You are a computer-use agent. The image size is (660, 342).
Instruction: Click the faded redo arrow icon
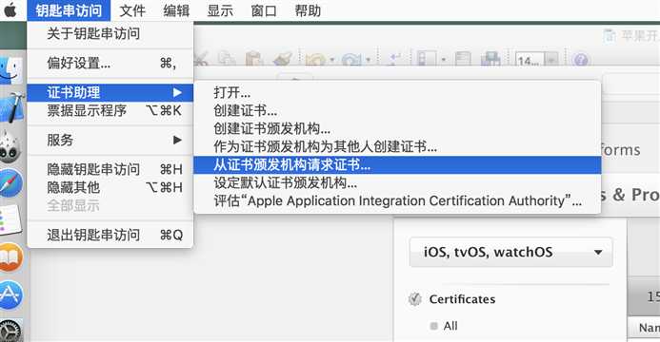tap(351, 60)
